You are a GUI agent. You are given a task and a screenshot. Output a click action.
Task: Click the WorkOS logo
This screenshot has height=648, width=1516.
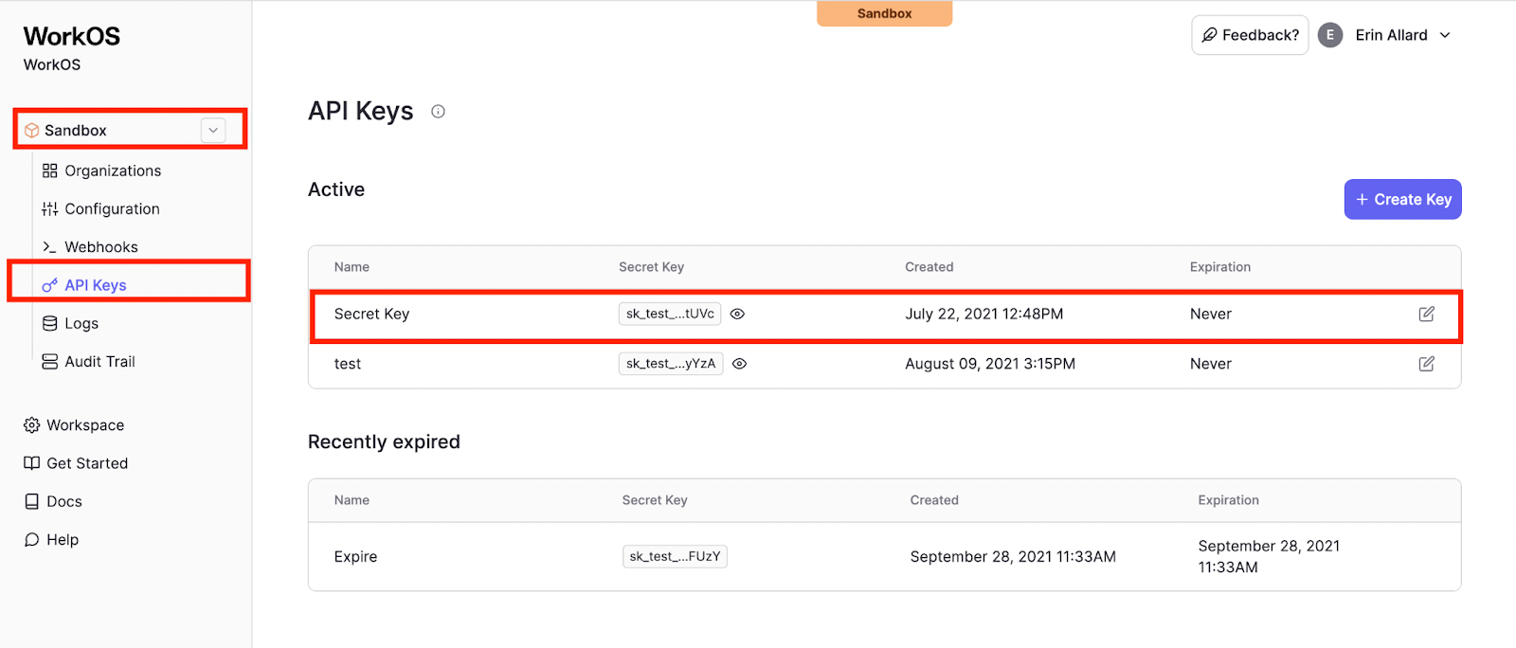pos(72,36)
